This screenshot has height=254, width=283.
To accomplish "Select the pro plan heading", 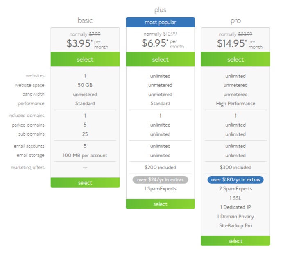I will (x=235, y=20).
